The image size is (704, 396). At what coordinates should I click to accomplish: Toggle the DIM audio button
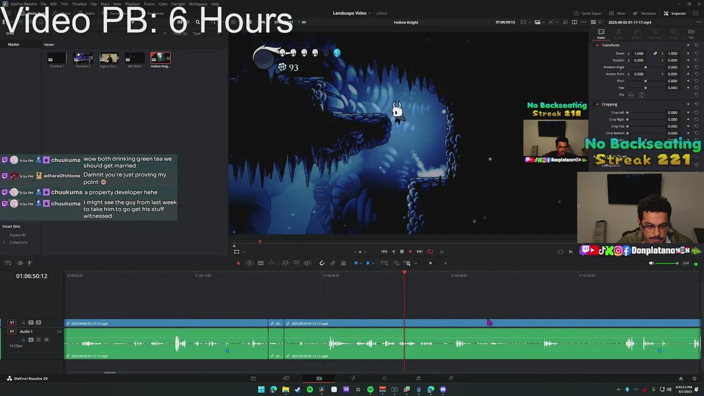pos(686,263)
